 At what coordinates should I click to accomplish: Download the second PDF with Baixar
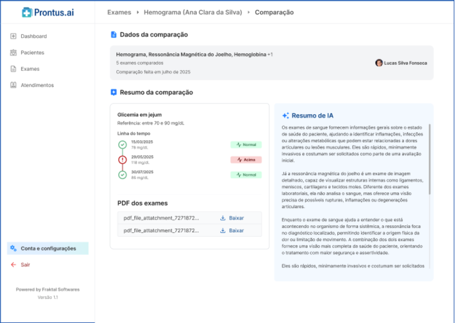236,231
